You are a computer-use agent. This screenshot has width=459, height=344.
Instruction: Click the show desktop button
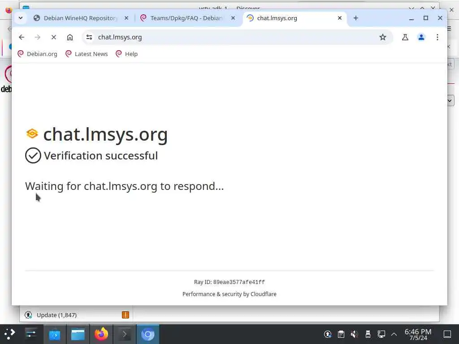click(x=447, y=334)
